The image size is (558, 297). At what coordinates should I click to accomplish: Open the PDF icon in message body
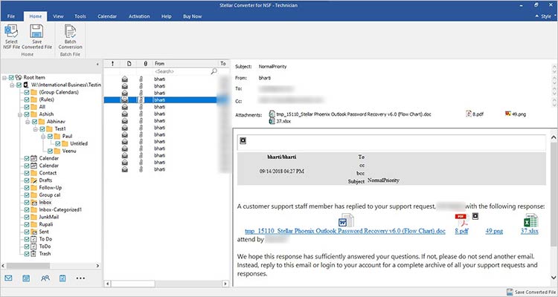pos(461,221)
